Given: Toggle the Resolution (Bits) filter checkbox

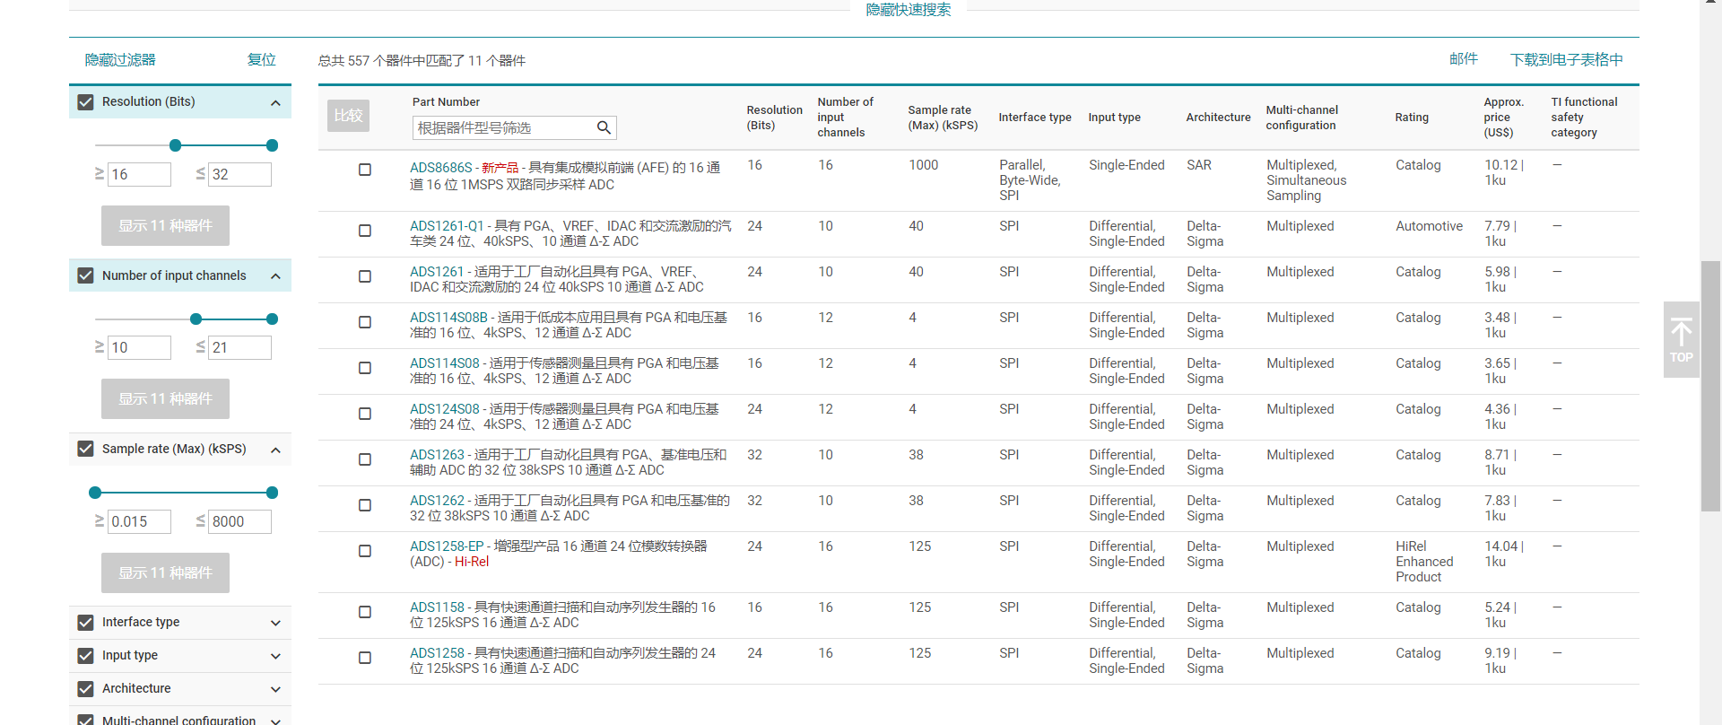Looking at the screenshot, I should (85, 102).
